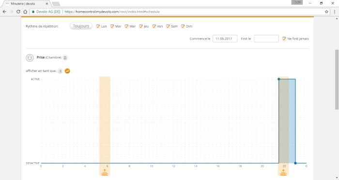Click the sunset icon below hour 22
This screenshot has height=180, width=339.
click(x=283, y=172)
